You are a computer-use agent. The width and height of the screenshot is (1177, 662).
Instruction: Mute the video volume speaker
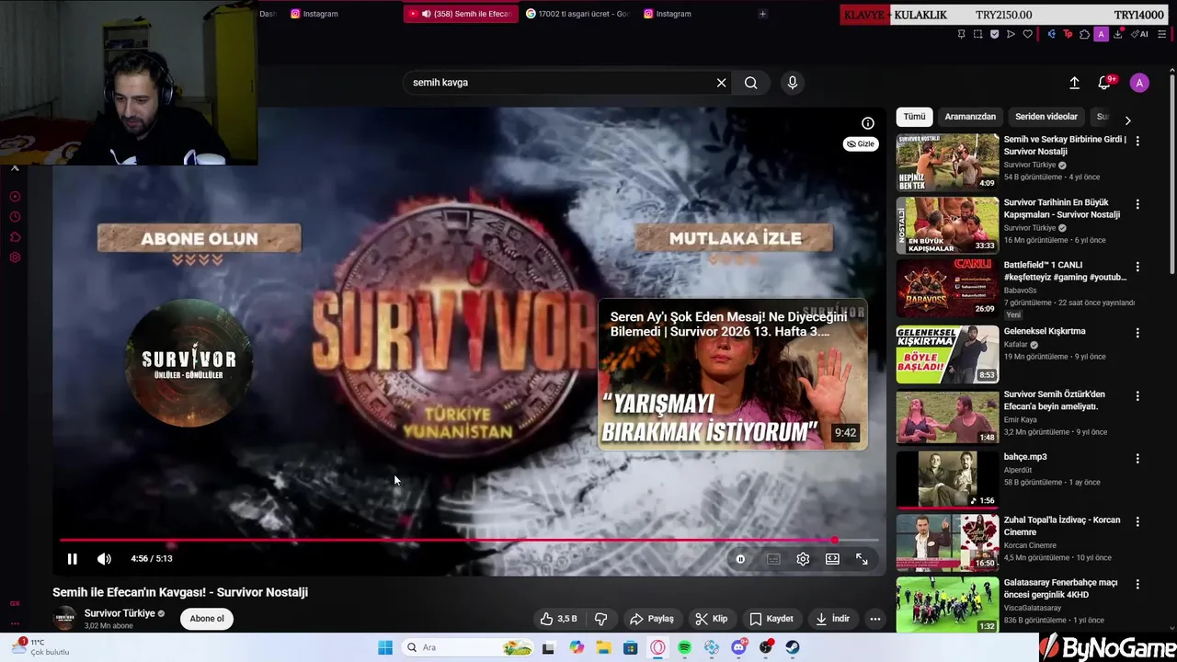coord(104,559)
